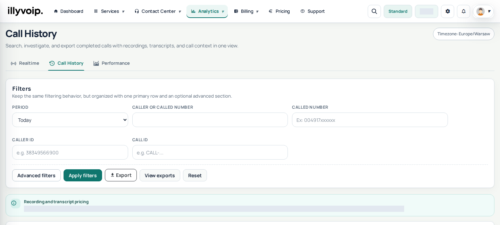Click the illyvoip logo
Image resolution: width=500 pixels, height=225 pixels.
[x=25, y=11]
